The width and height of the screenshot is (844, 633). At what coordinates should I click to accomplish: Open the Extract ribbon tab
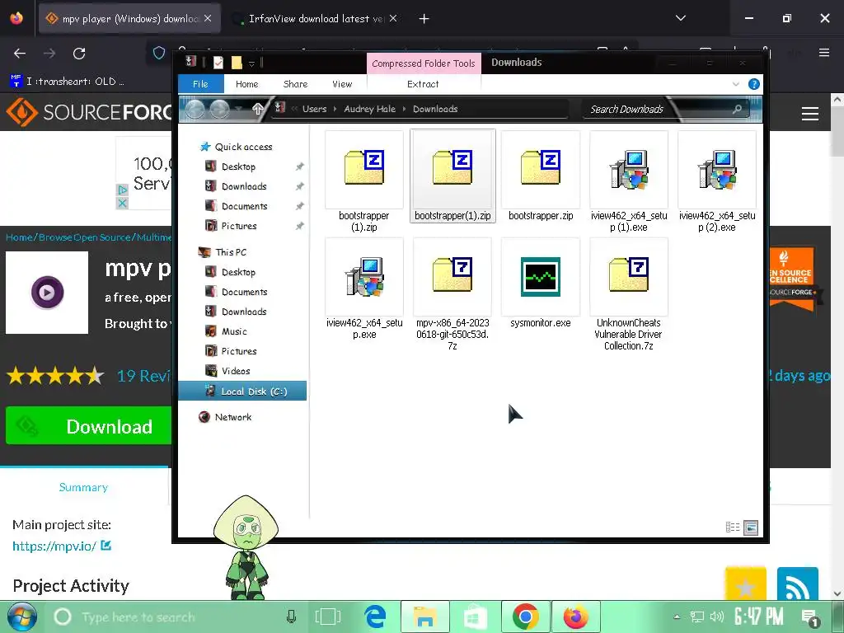tap(423, 84)
